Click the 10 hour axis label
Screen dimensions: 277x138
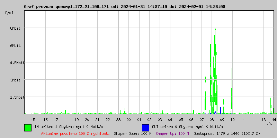pyautogui.click(x=232, y=120)
